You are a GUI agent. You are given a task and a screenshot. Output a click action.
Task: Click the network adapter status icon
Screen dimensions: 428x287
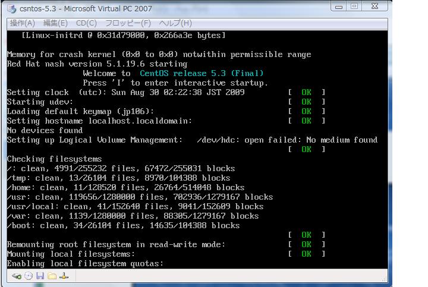point(64,276)
